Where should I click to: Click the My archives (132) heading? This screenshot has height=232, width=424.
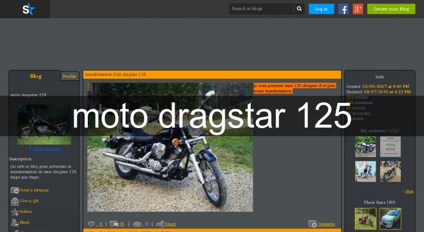click(380, 131)
